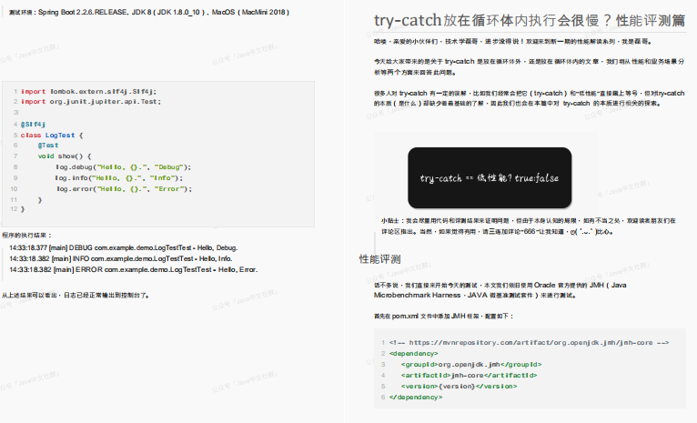Click 'class LogTest {' code line
This screenshot has width=697, height=423.
tap(52, 135)
